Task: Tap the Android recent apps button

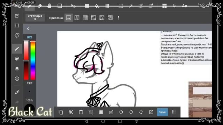Action: pos(120,121)
